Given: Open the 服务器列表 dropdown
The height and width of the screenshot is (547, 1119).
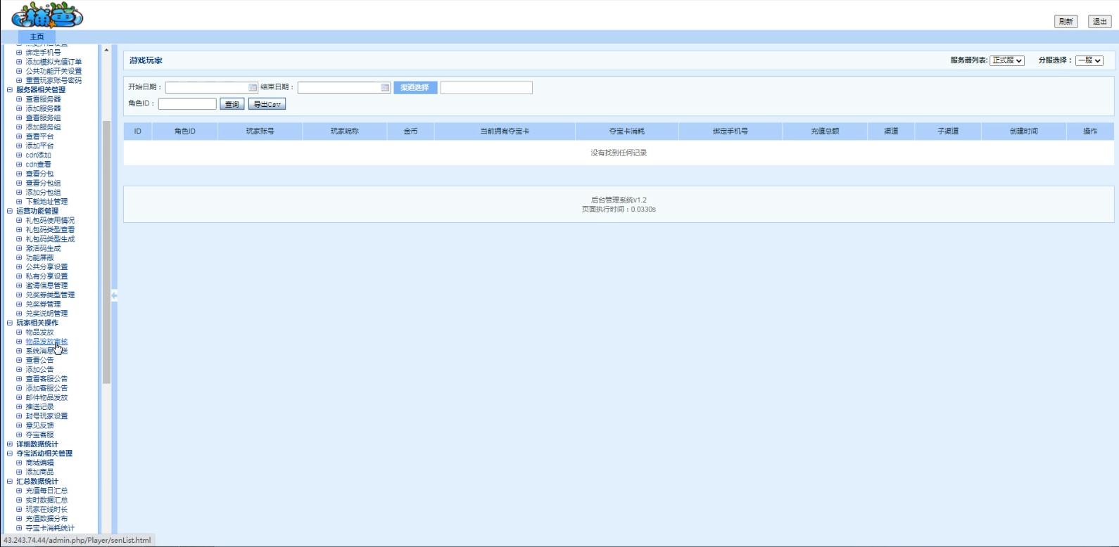Looking at the screenshot, I should tap(1006, 60).
